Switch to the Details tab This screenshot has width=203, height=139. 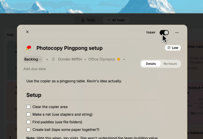[151, 64]
